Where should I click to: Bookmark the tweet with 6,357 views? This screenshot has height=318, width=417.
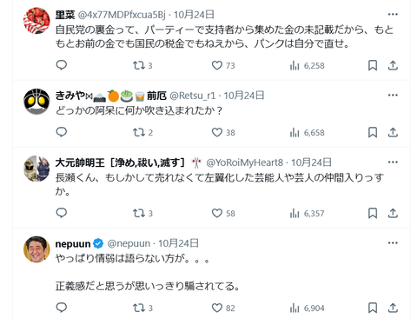[x=373, y=214]
